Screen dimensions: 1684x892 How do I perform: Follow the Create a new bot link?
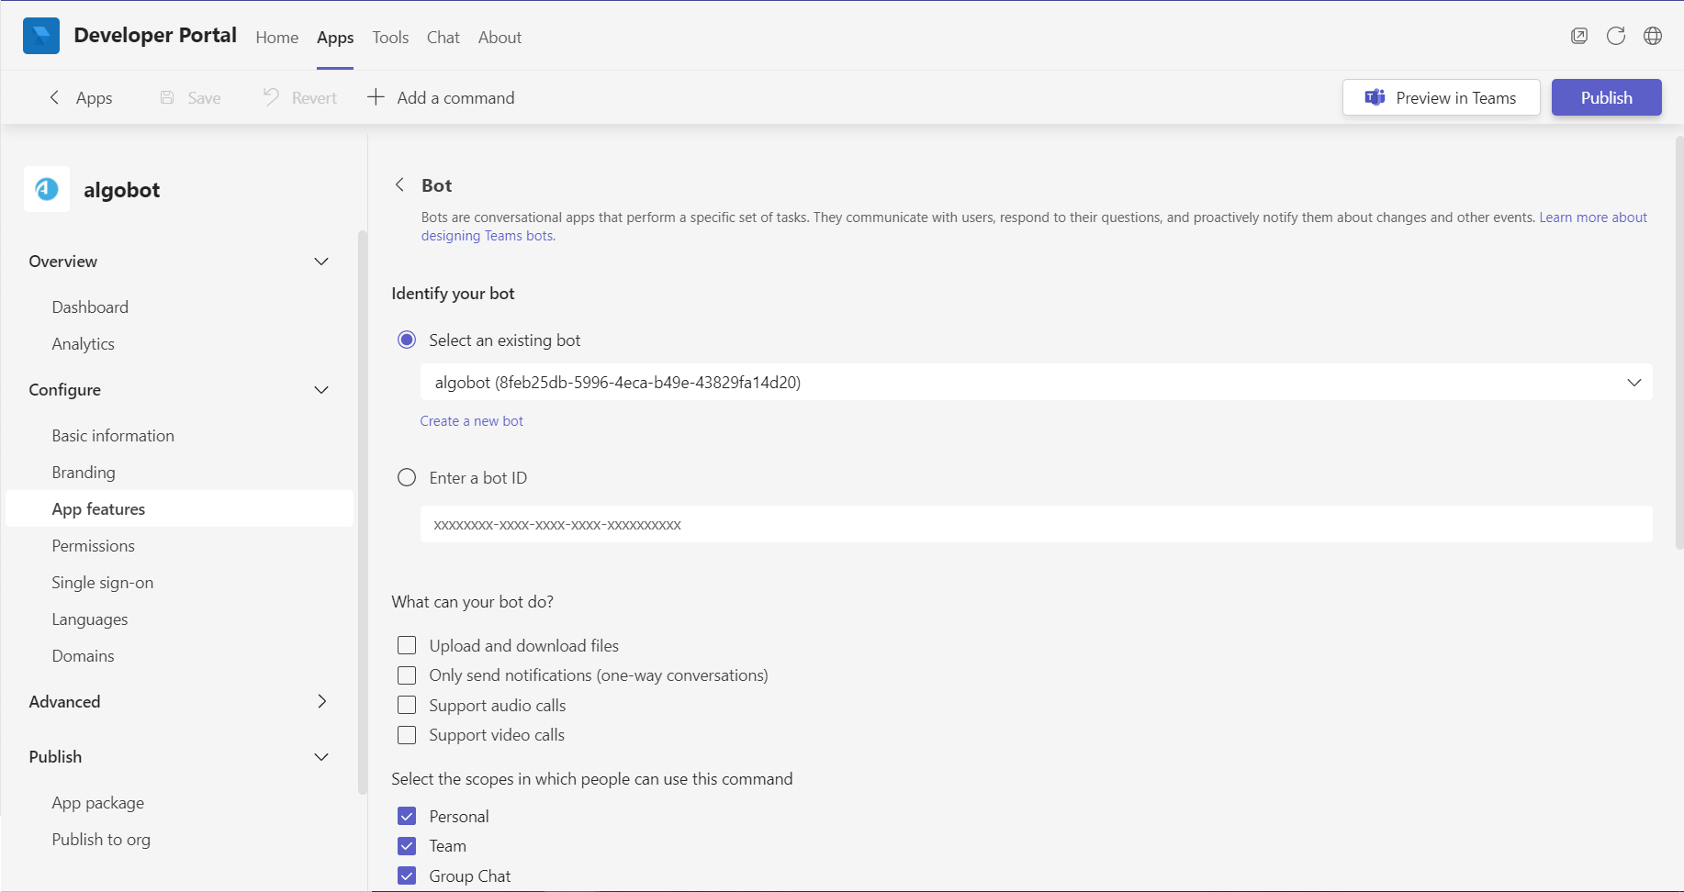471,420
